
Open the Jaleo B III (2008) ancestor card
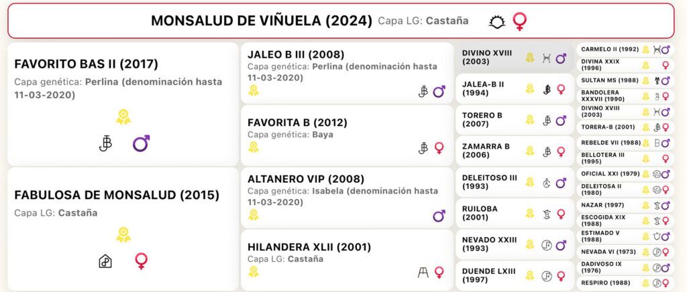click(x=347, y=73)
